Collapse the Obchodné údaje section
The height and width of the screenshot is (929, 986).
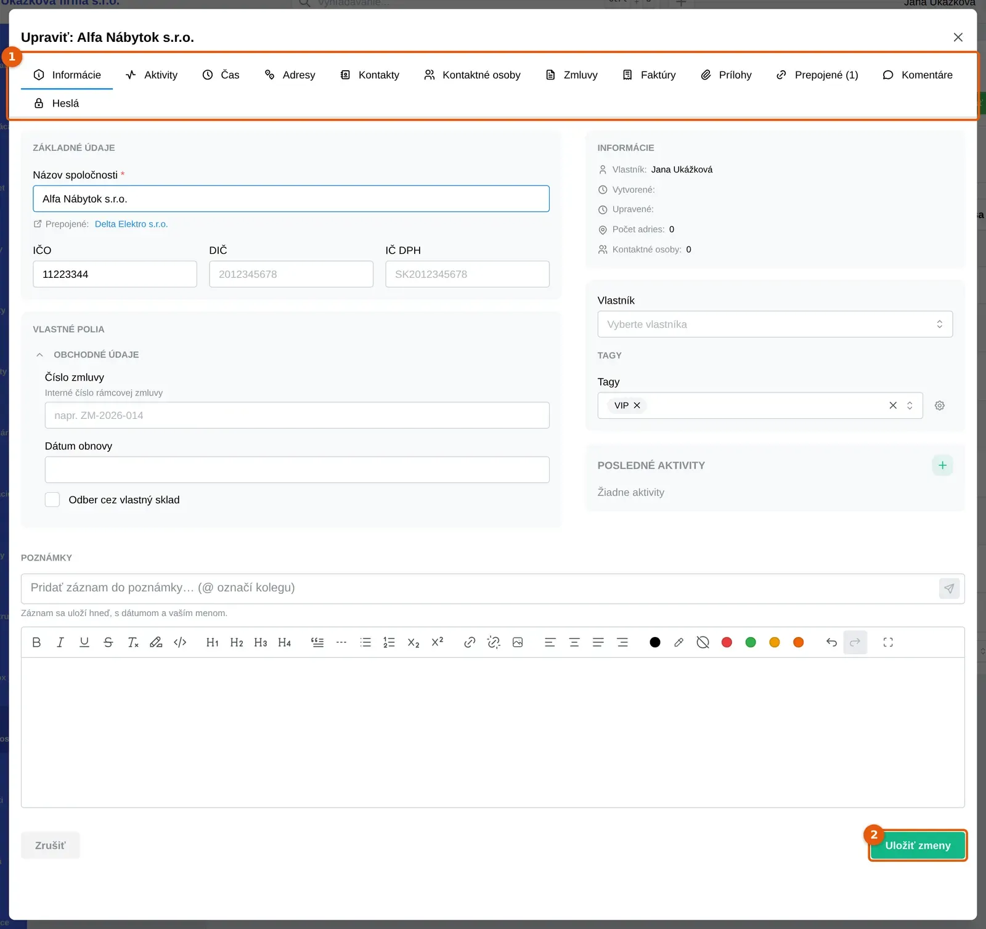(x=39, y=355)
